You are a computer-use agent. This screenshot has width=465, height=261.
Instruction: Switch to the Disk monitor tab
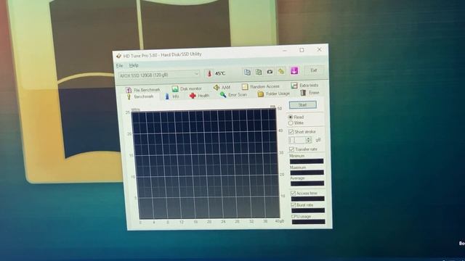(x=187, y=88)
